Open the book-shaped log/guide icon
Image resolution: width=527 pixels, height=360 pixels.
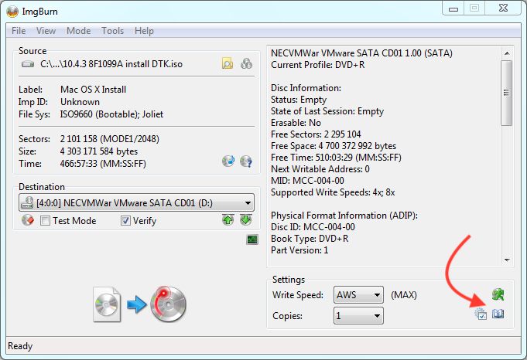coord(498,314)
